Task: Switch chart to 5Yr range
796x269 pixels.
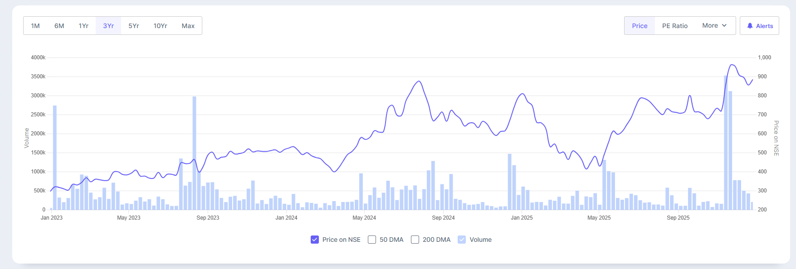Action: (133, 26)
